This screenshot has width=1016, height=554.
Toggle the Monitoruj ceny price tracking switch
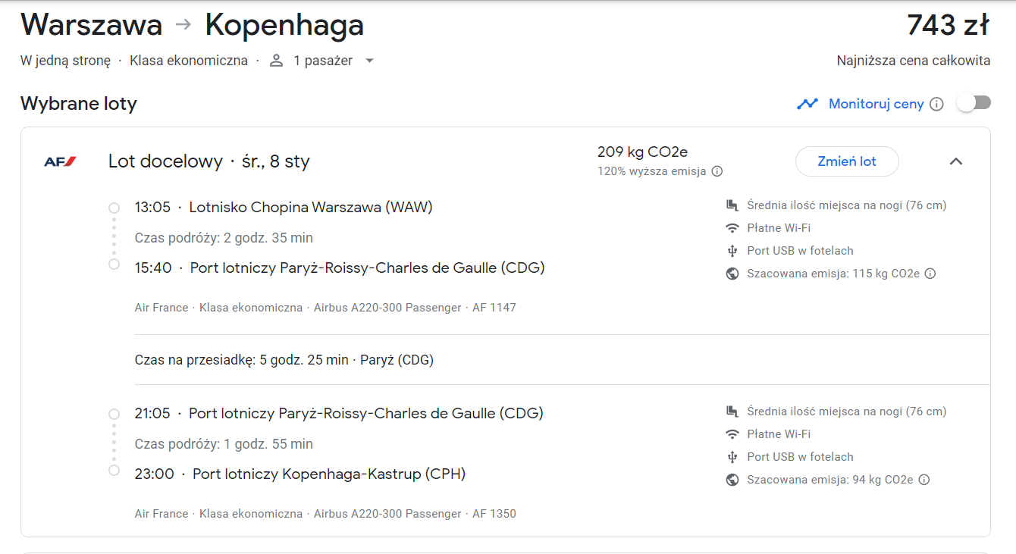[974, 103]
